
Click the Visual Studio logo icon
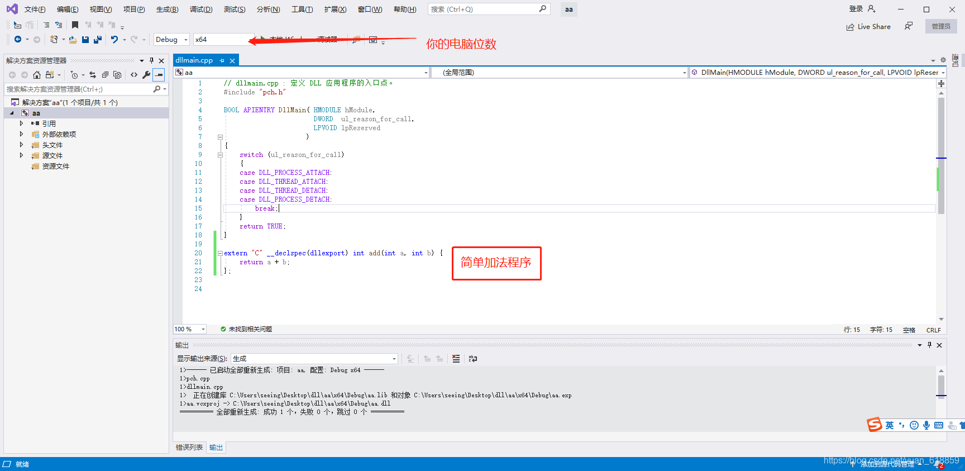12,9
